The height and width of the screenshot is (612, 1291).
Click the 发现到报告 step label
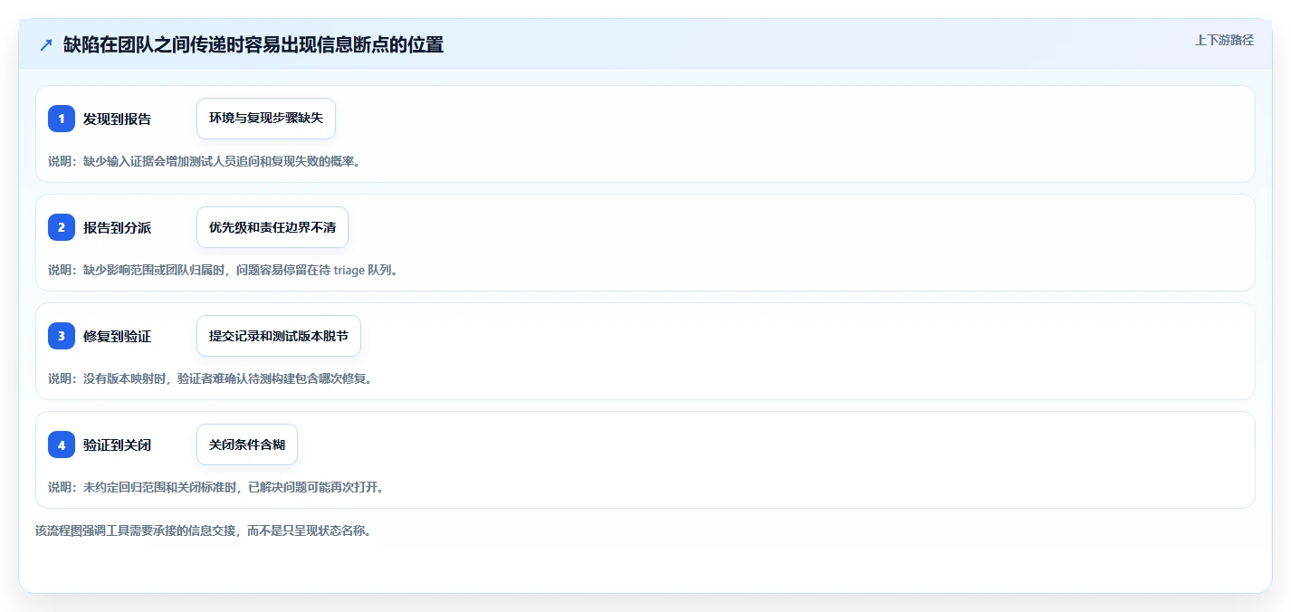117,119
